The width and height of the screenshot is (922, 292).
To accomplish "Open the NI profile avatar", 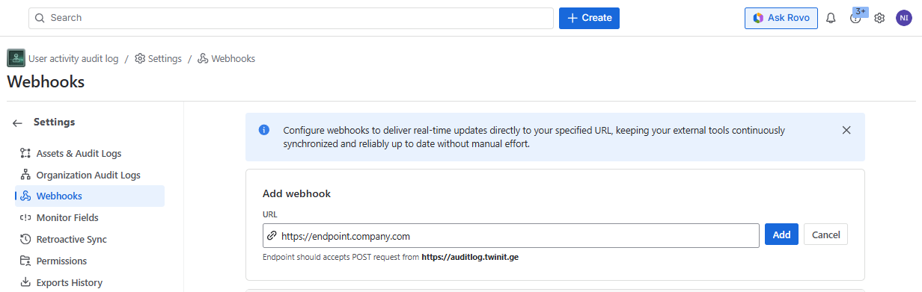I will (903, 18).
